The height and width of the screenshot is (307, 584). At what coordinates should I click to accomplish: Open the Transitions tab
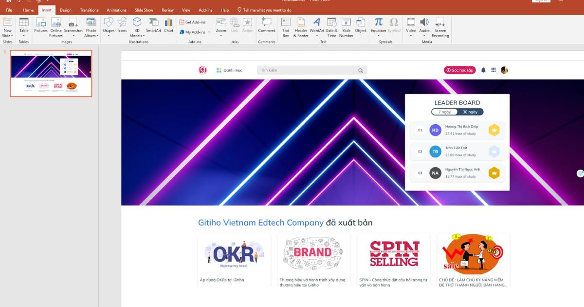(89, 10)
